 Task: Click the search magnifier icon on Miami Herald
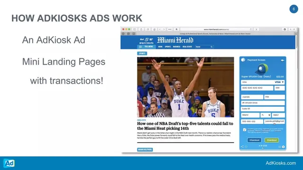point(212,47)
